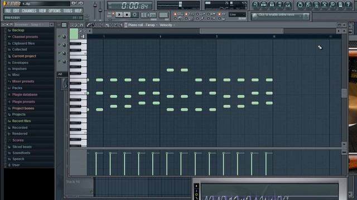The height and width of the screenshot is (200, 357).
Task: Click the magnifier icon in top-right toolbar
Action: point(332,4)
